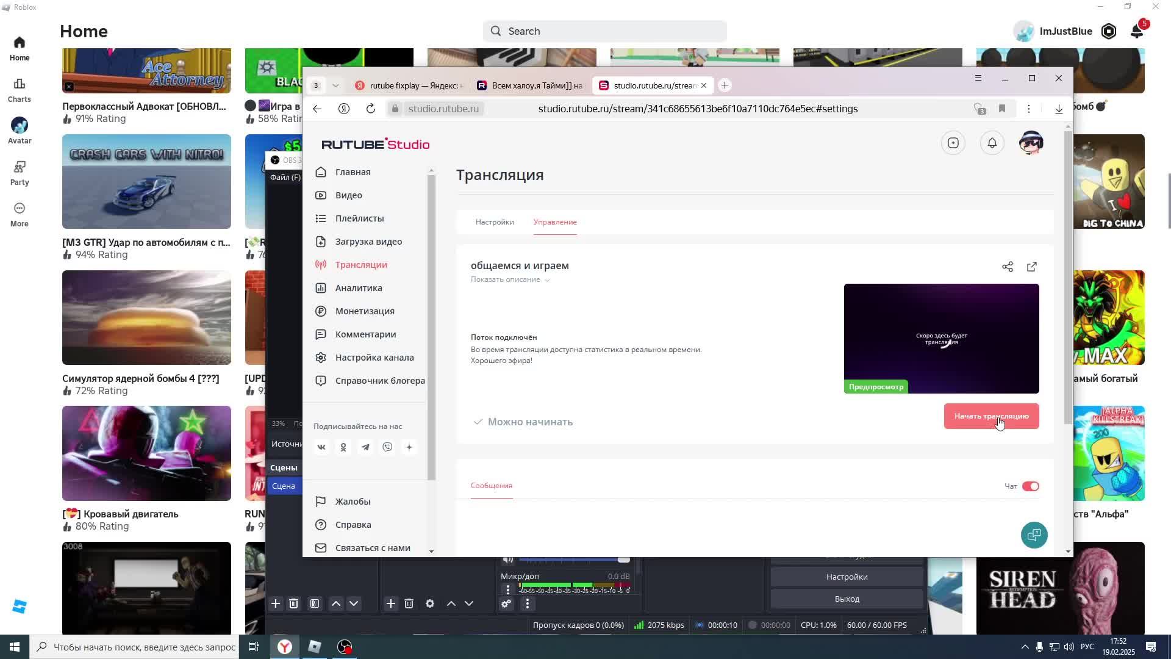
Task: Open Rutube Studio notifications bell
Action: click(x=992, y=143)
